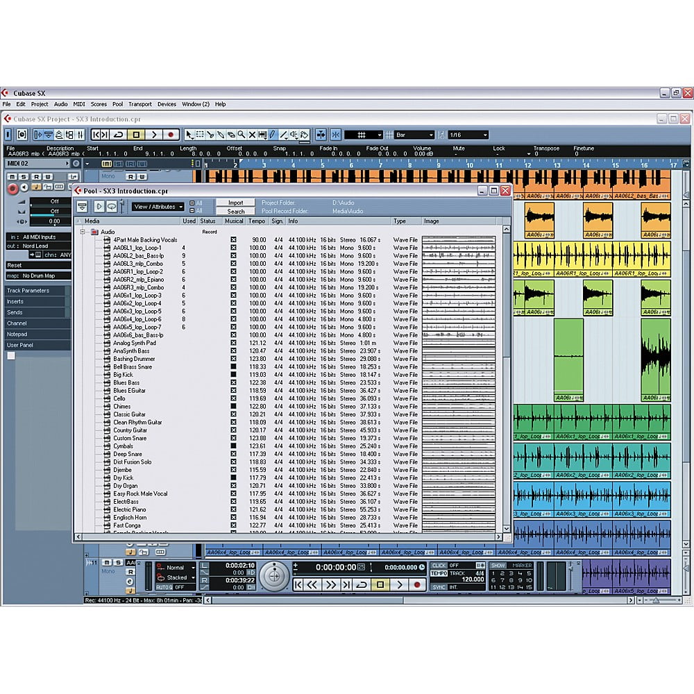Image resolution: width=694 pixels, height=694 pixels.
Task: Enable Record on MIDI 02 track
Action: 12,189
